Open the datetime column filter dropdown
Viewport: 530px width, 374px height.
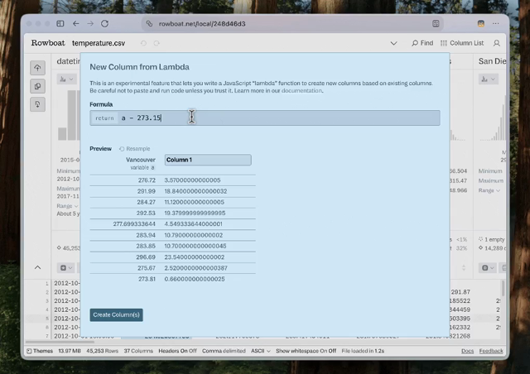(x=66, y=268)
